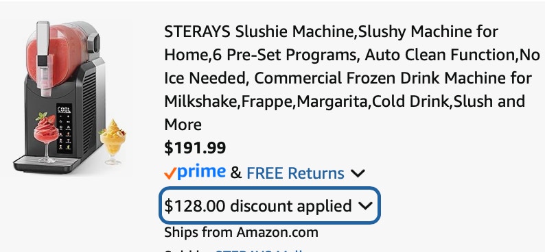Screen dimensions: 545x252
Task: Click the ampersand between prime and FREE Returns
Action: tap(235, 173)
